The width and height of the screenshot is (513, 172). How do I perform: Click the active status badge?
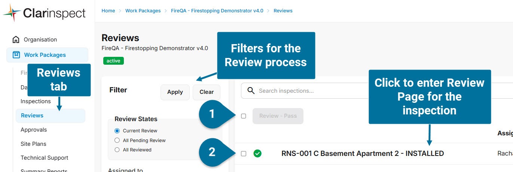click(x=113, y=61)
